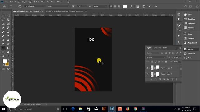200x112 pixels.
Task: Open the File menu
Action: point(7,2)
